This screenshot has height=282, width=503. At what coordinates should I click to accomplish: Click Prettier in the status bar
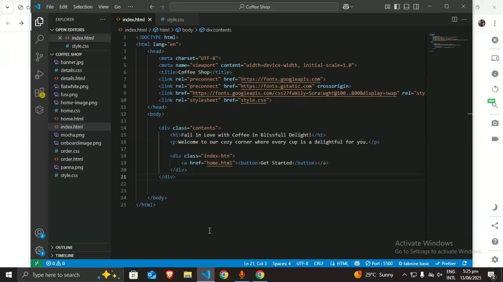446,264
